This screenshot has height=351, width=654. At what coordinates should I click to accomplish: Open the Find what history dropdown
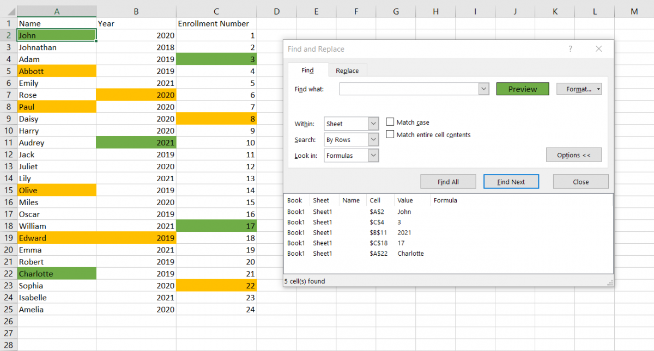point(483,89)
